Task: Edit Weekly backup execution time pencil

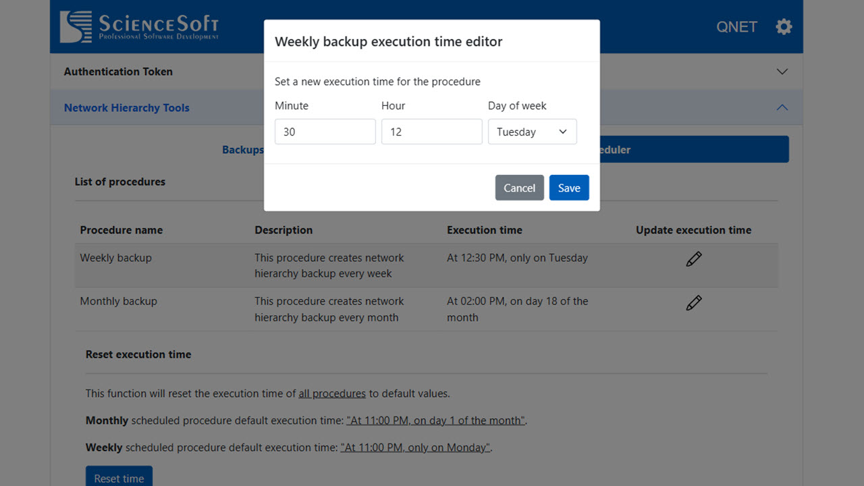Action: click(693, 259)
